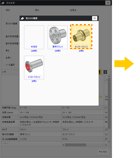Switch to grid view icon

coord(105,72)
